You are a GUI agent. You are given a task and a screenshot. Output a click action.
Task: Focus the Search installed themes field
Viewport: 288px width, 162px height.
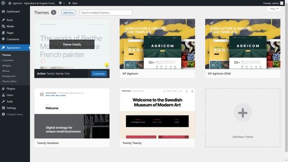click(x=106, y=13)
